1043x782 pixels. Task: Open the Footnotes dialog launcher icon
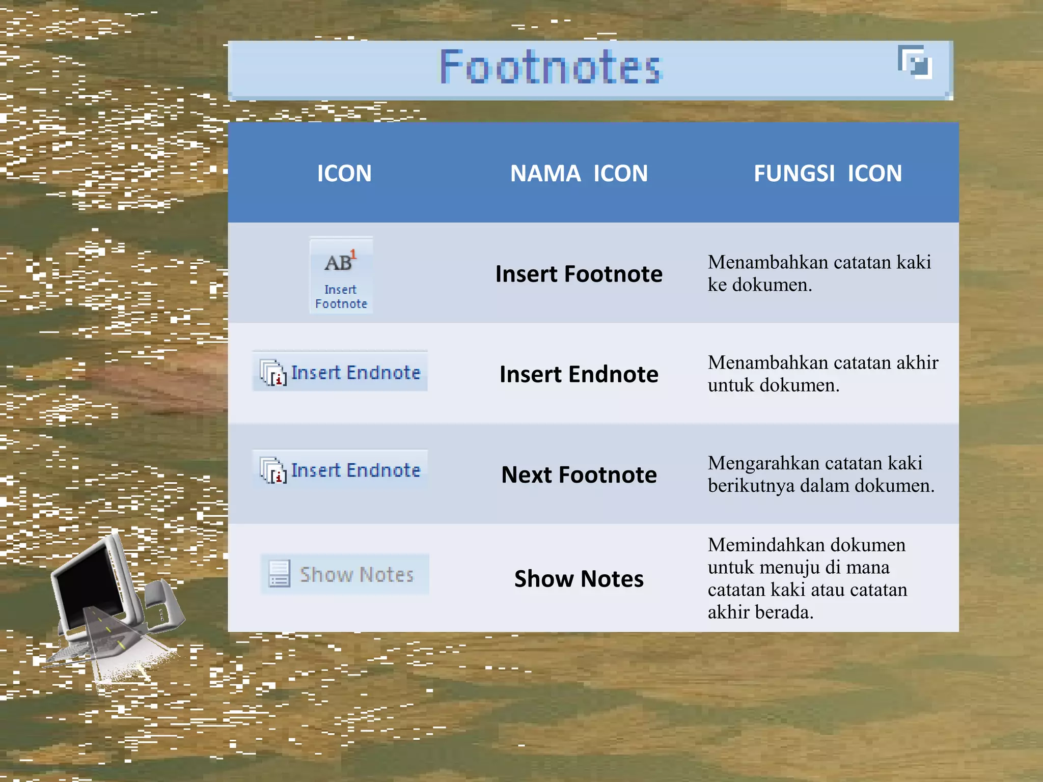tap(915, 62)
